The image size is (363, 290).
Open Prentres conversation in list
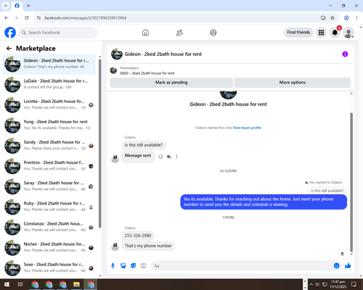point(49,166)
